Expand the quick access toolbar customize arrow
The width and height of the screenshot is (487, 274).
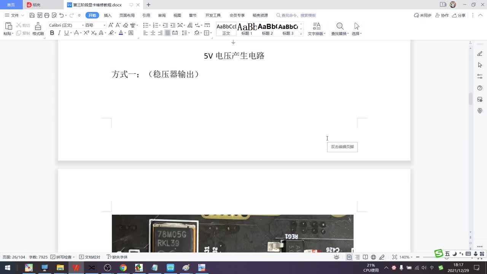coord(79,15)
